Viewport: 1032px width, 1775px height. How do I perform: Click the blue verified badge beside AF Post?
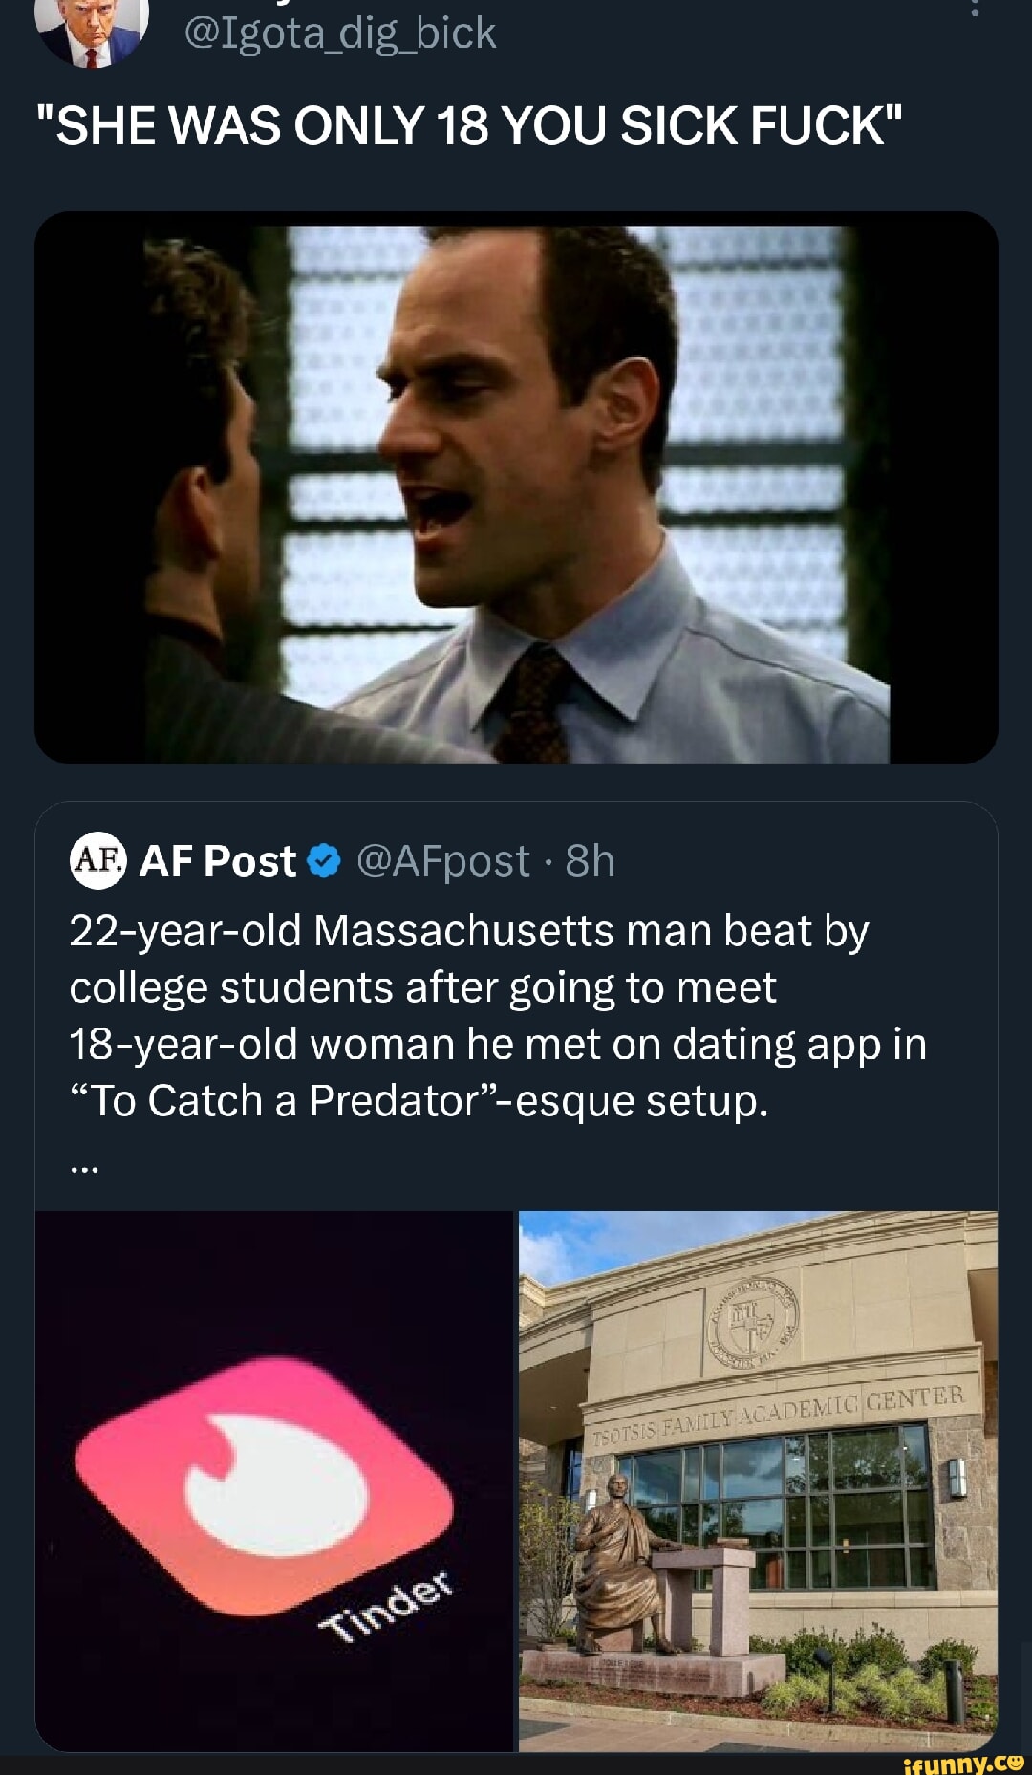[x=325, y=861]
